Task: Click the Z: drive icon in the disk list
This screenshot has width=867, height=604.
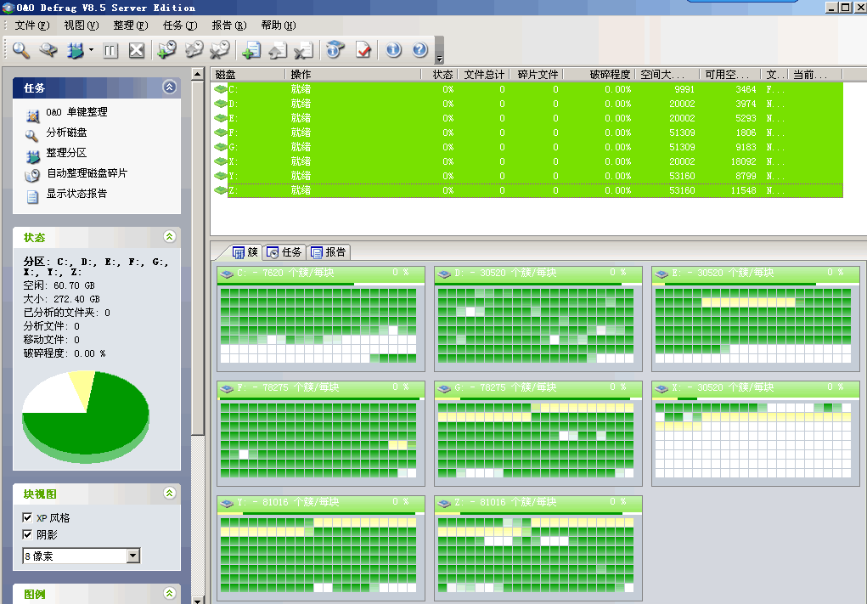Action: pyautogui.click(x=221, y=189)
